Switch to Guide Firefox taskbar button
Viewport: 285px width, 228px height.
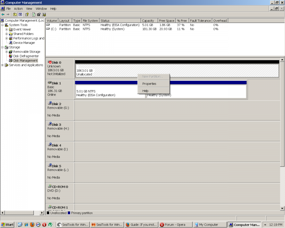tap(141, 225)
